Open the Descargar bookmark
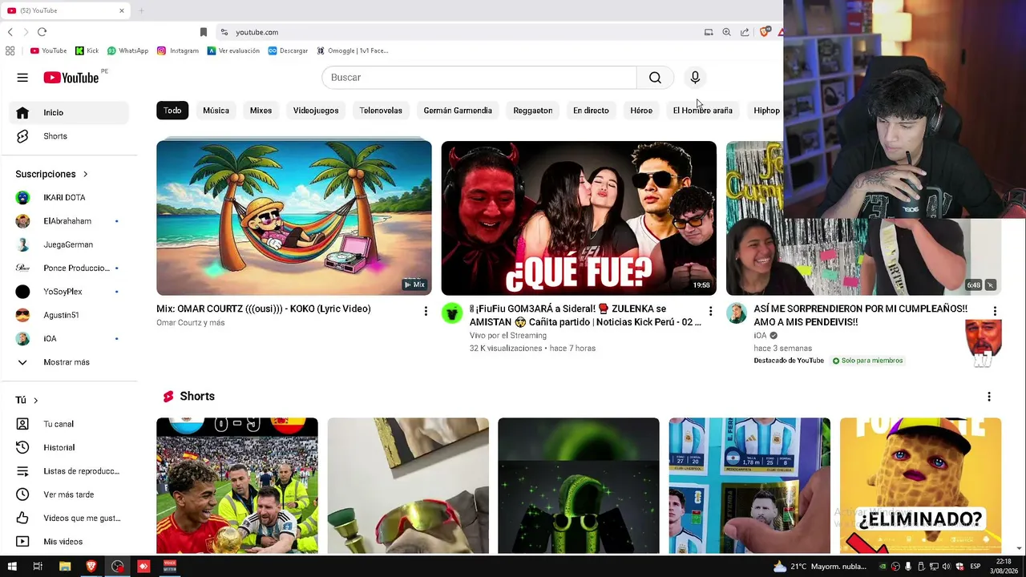This screenshot has height=577, width=1026. [x=288, y=50]
